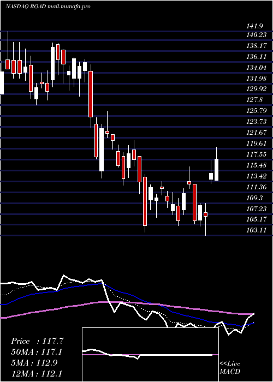Image resolution: width=273 pixels, height=382 pixels.
Task: Click the 136.11 price axis label
Action: (x=257, y=57)
